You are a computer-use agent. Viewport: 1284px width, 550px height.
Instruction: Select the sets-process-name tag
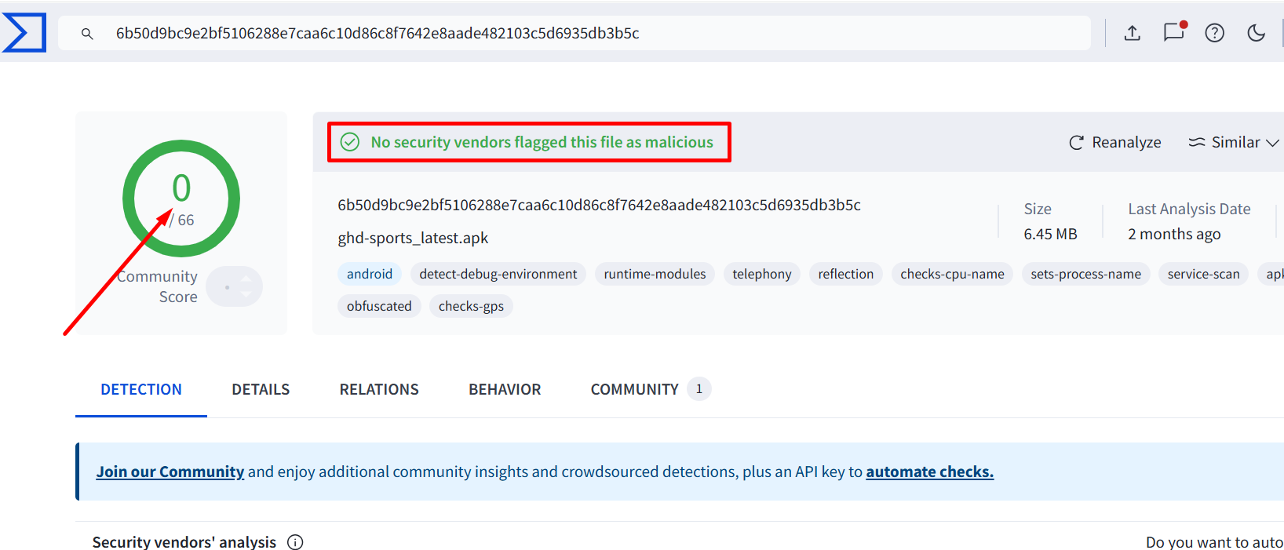1085,274
